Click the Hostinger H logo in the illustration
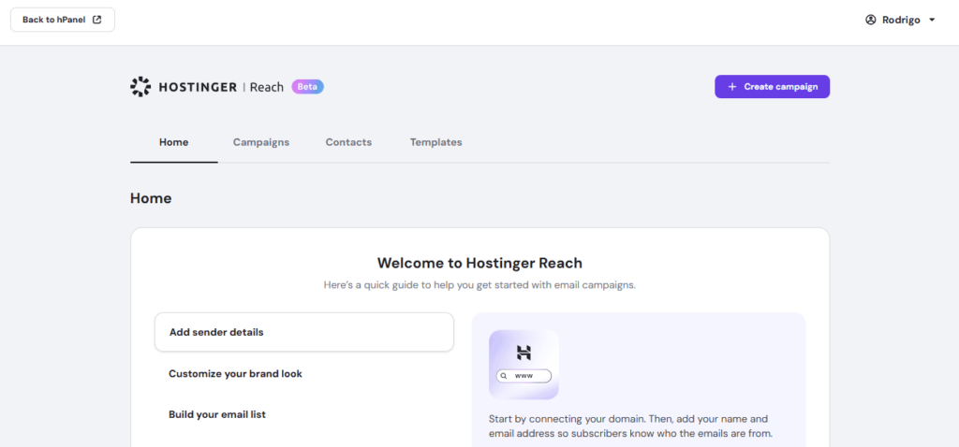959x447 pixels. [x=524, y=353]
